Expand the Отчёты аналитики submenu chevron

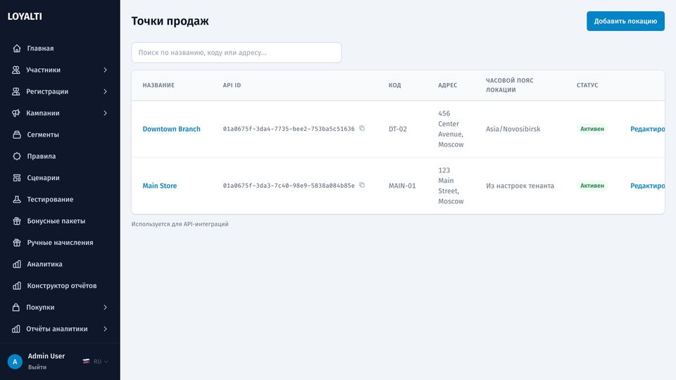[105, 329]
